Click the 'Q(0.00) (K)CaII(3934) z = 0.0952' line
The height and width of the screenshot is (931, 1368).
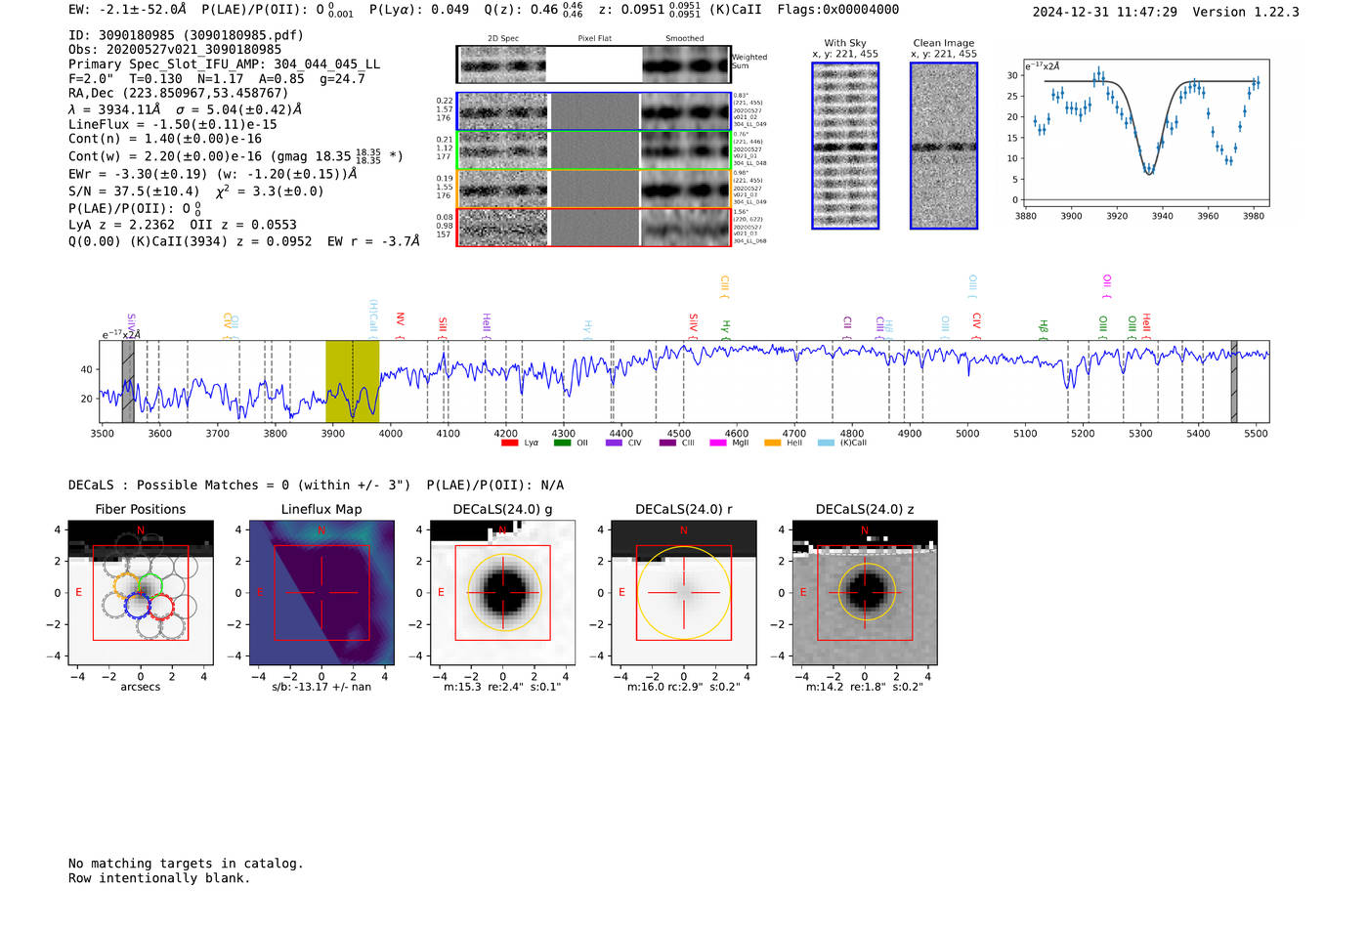[x=191, y=241]
